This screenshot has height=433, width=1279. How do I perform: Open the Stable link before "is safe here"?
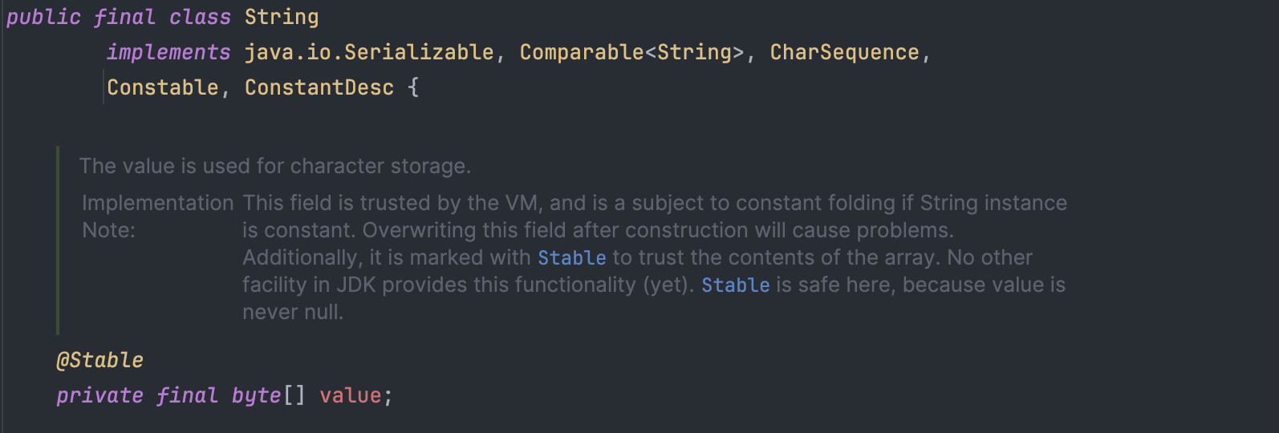[735, 285]
